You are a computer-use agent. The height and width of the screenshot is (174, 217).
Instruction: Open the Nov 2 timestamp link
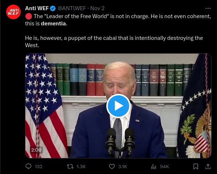point(97,8)
